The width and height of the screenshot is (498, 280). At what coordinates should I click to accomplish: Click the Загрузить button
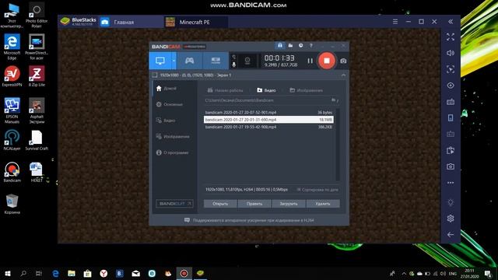coord(289,204)
